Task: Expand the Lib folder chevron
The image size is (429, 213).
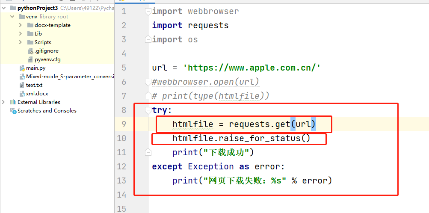Action: pyautogui.click(x=21, y=34)
